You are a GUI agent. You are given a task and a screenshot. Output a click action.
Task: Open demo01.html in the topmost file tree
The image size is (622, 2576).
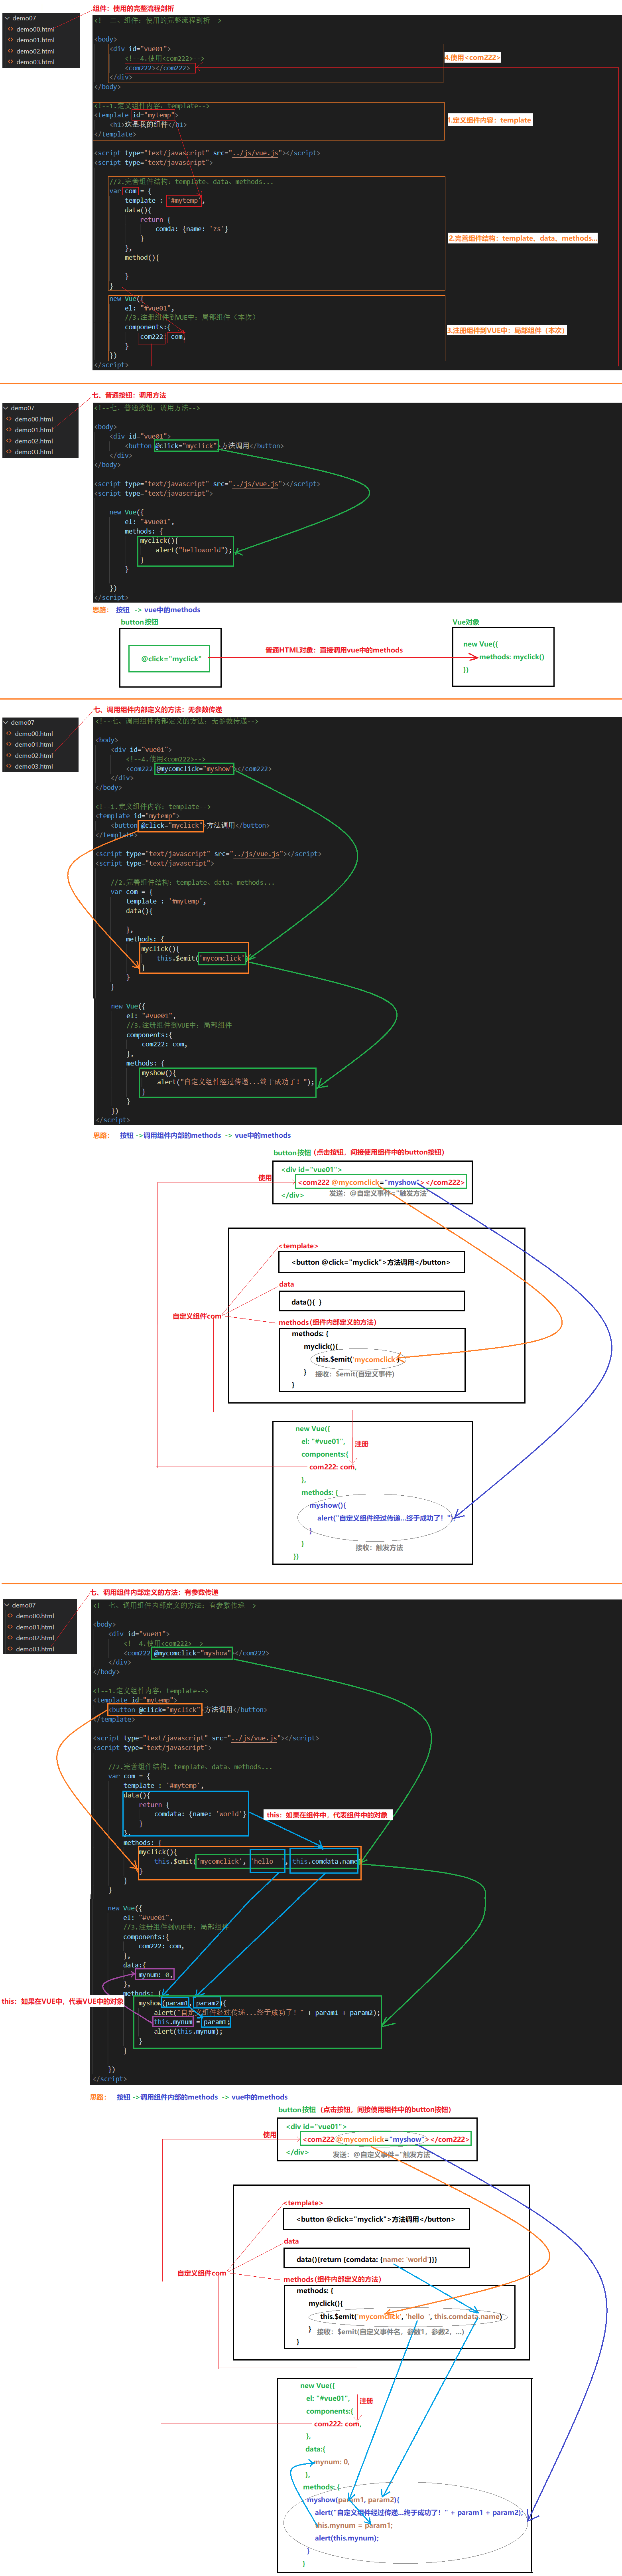click(35, 40)
